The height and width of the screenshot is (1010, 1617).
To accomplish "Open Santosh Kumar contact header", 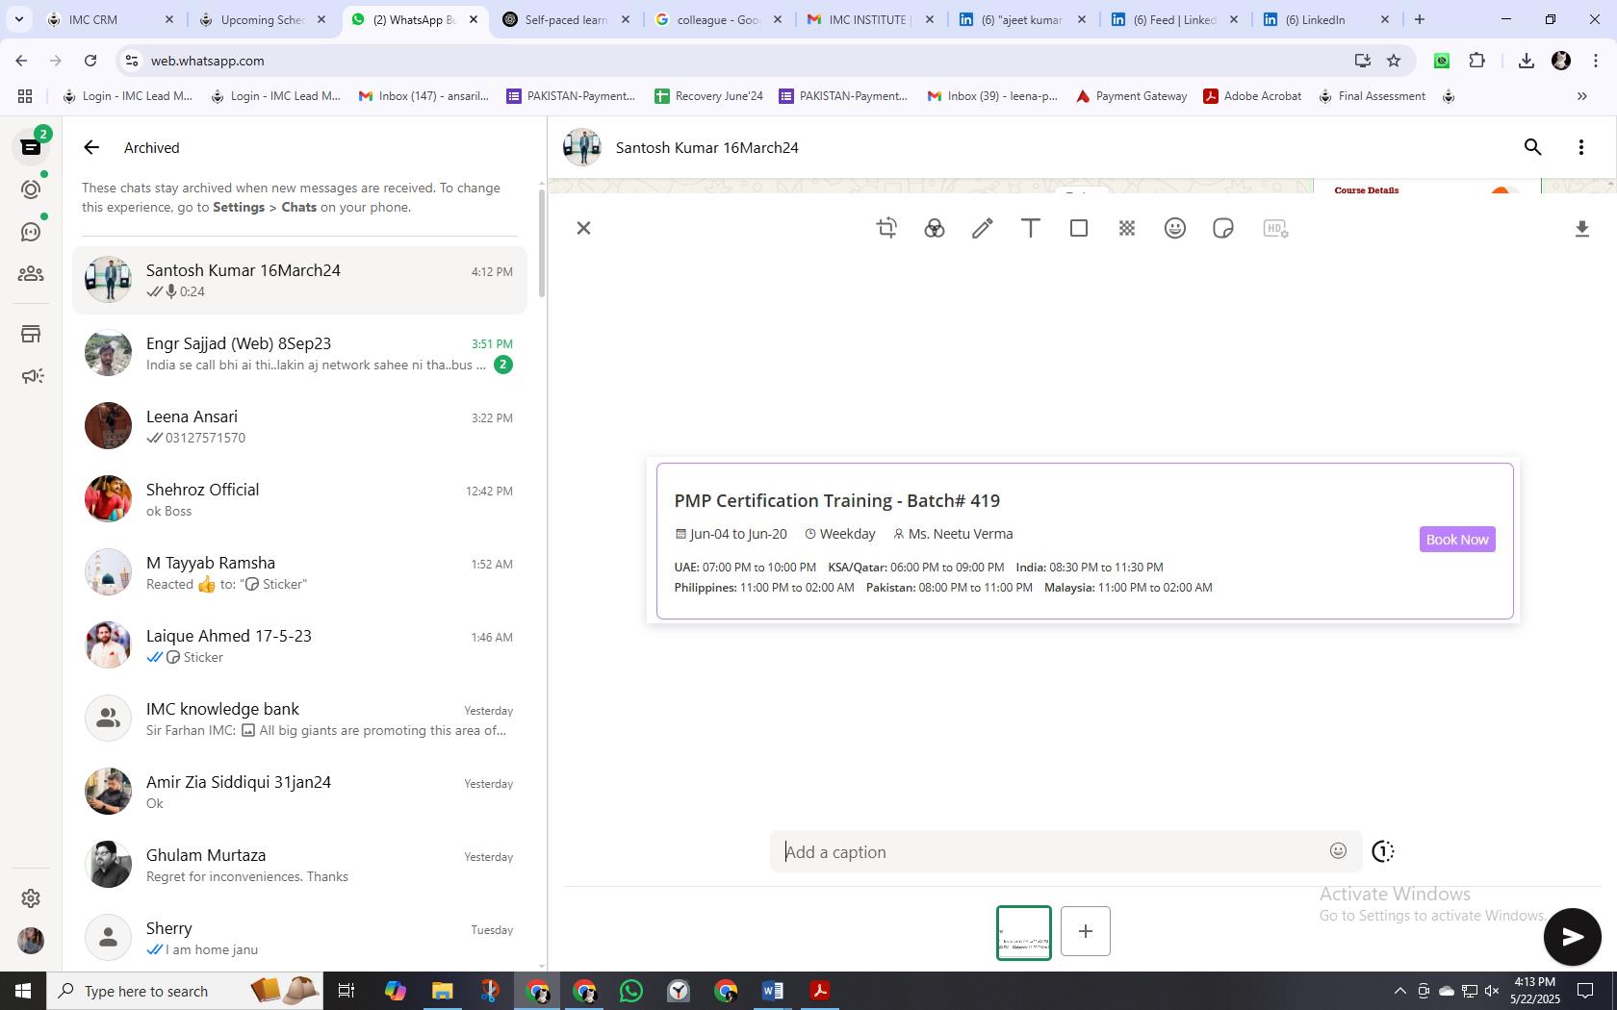I will tap(707, 147).
